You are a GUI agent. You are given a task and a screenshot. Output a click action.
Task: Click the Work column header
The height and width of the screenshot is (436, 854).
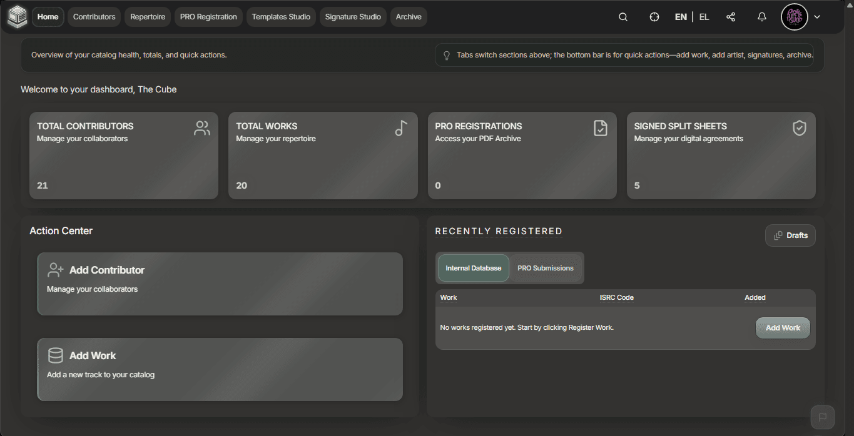pyautogui.click(x=449, y=297)
